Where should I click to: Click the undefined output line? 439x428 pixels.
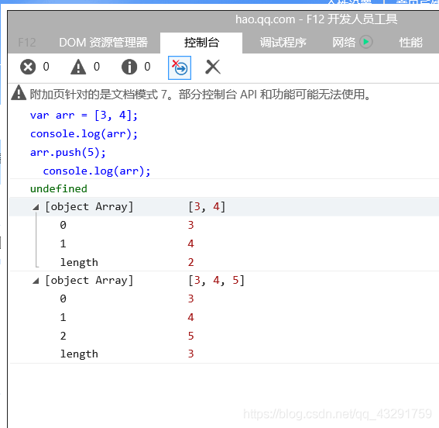click(x=59, y=188)
